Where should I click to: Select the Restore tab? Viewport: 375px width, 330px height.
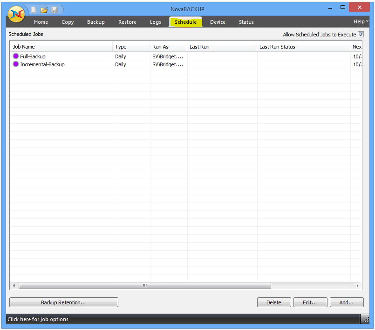pos(128,22)
